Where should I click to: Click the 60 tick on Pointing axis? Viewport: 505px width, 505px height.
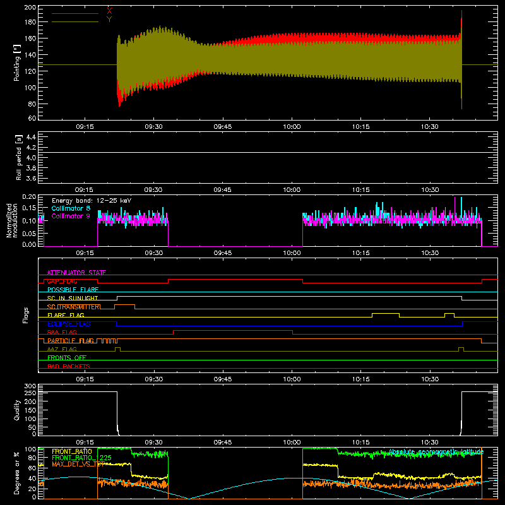coord(32,118)
